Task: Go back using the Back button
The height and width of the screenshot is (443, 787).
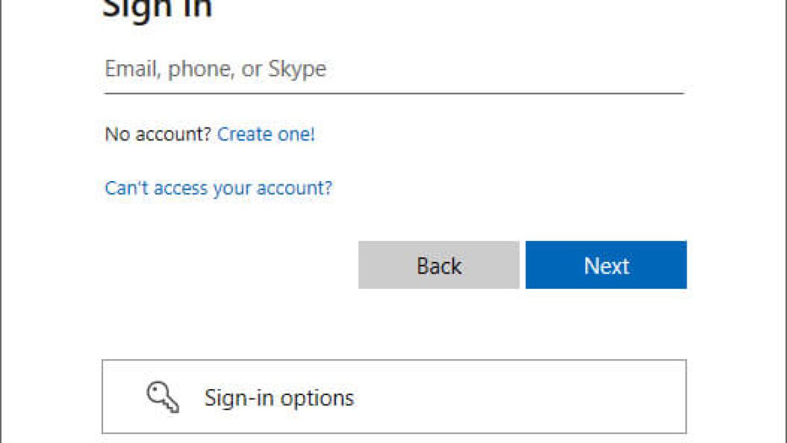Action: [x=438, y=265]
